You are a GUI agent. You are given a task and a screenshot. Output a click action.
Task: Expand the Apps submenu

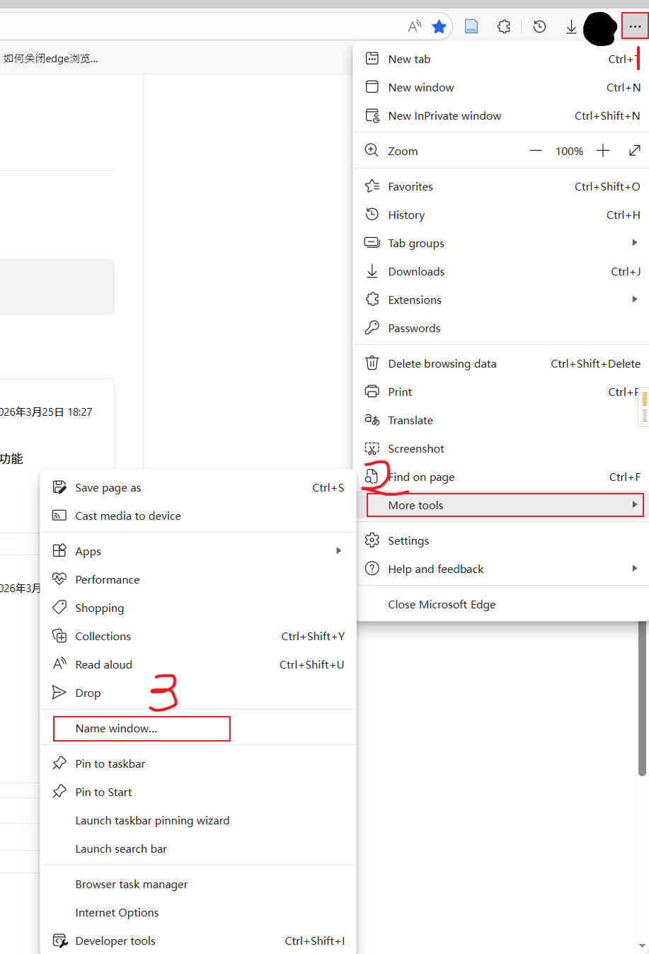[198, 551]
